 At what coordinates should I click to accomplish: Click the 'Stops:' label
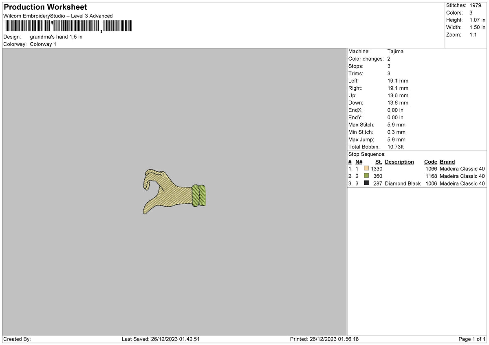pos(356,66)
